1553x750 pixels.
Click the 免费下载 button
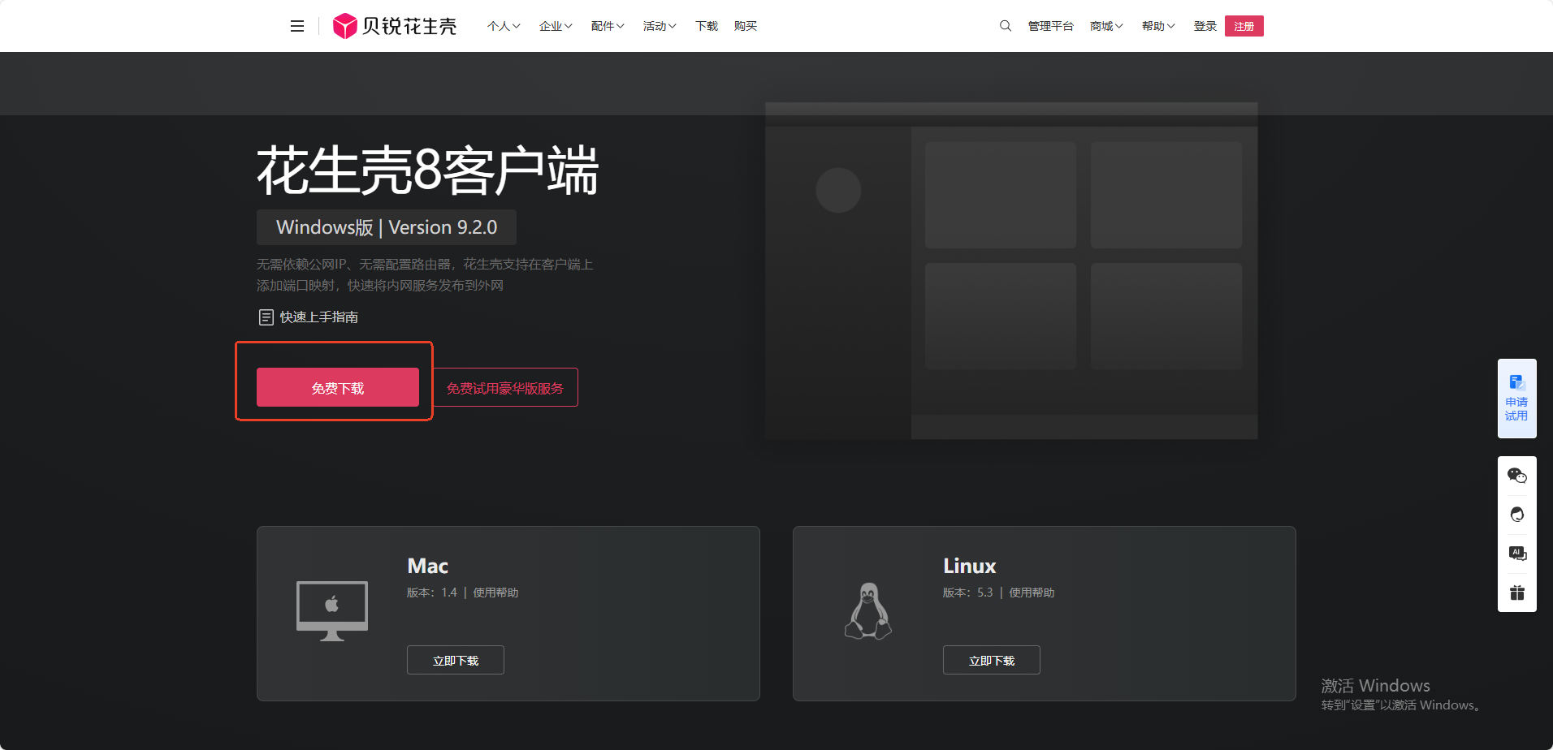coord(338,387)
